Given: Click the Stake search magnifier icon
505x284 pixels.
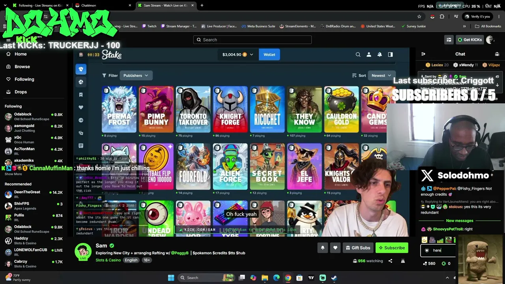Looking at the screenshot, I should (358, 54).
